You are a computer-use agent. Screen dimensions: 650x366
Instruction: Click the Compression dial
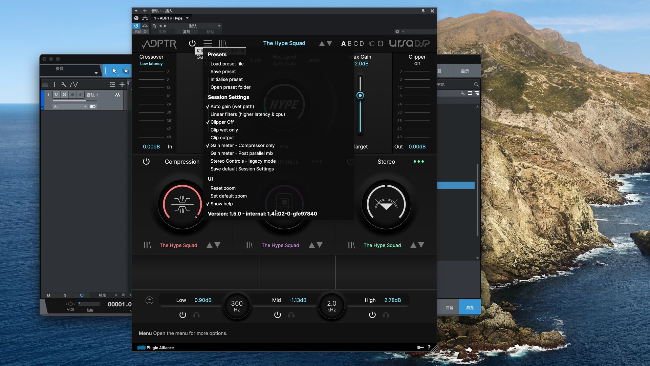point(182,205)
